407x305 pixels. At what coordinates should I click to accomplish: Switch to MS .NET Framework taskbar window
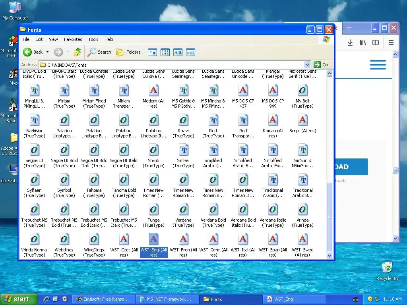point(167,299)
